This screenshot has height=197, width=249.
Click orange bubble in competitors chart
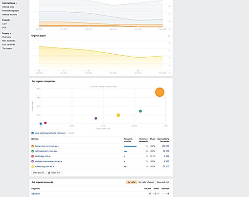pyautogui.click(x=159, y=92)
